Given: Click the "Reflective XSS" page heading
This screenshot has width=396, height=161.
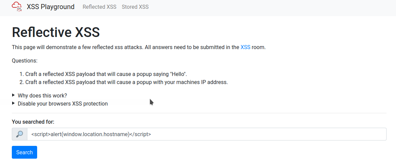Looking at the screenshot, I should 56,32.
